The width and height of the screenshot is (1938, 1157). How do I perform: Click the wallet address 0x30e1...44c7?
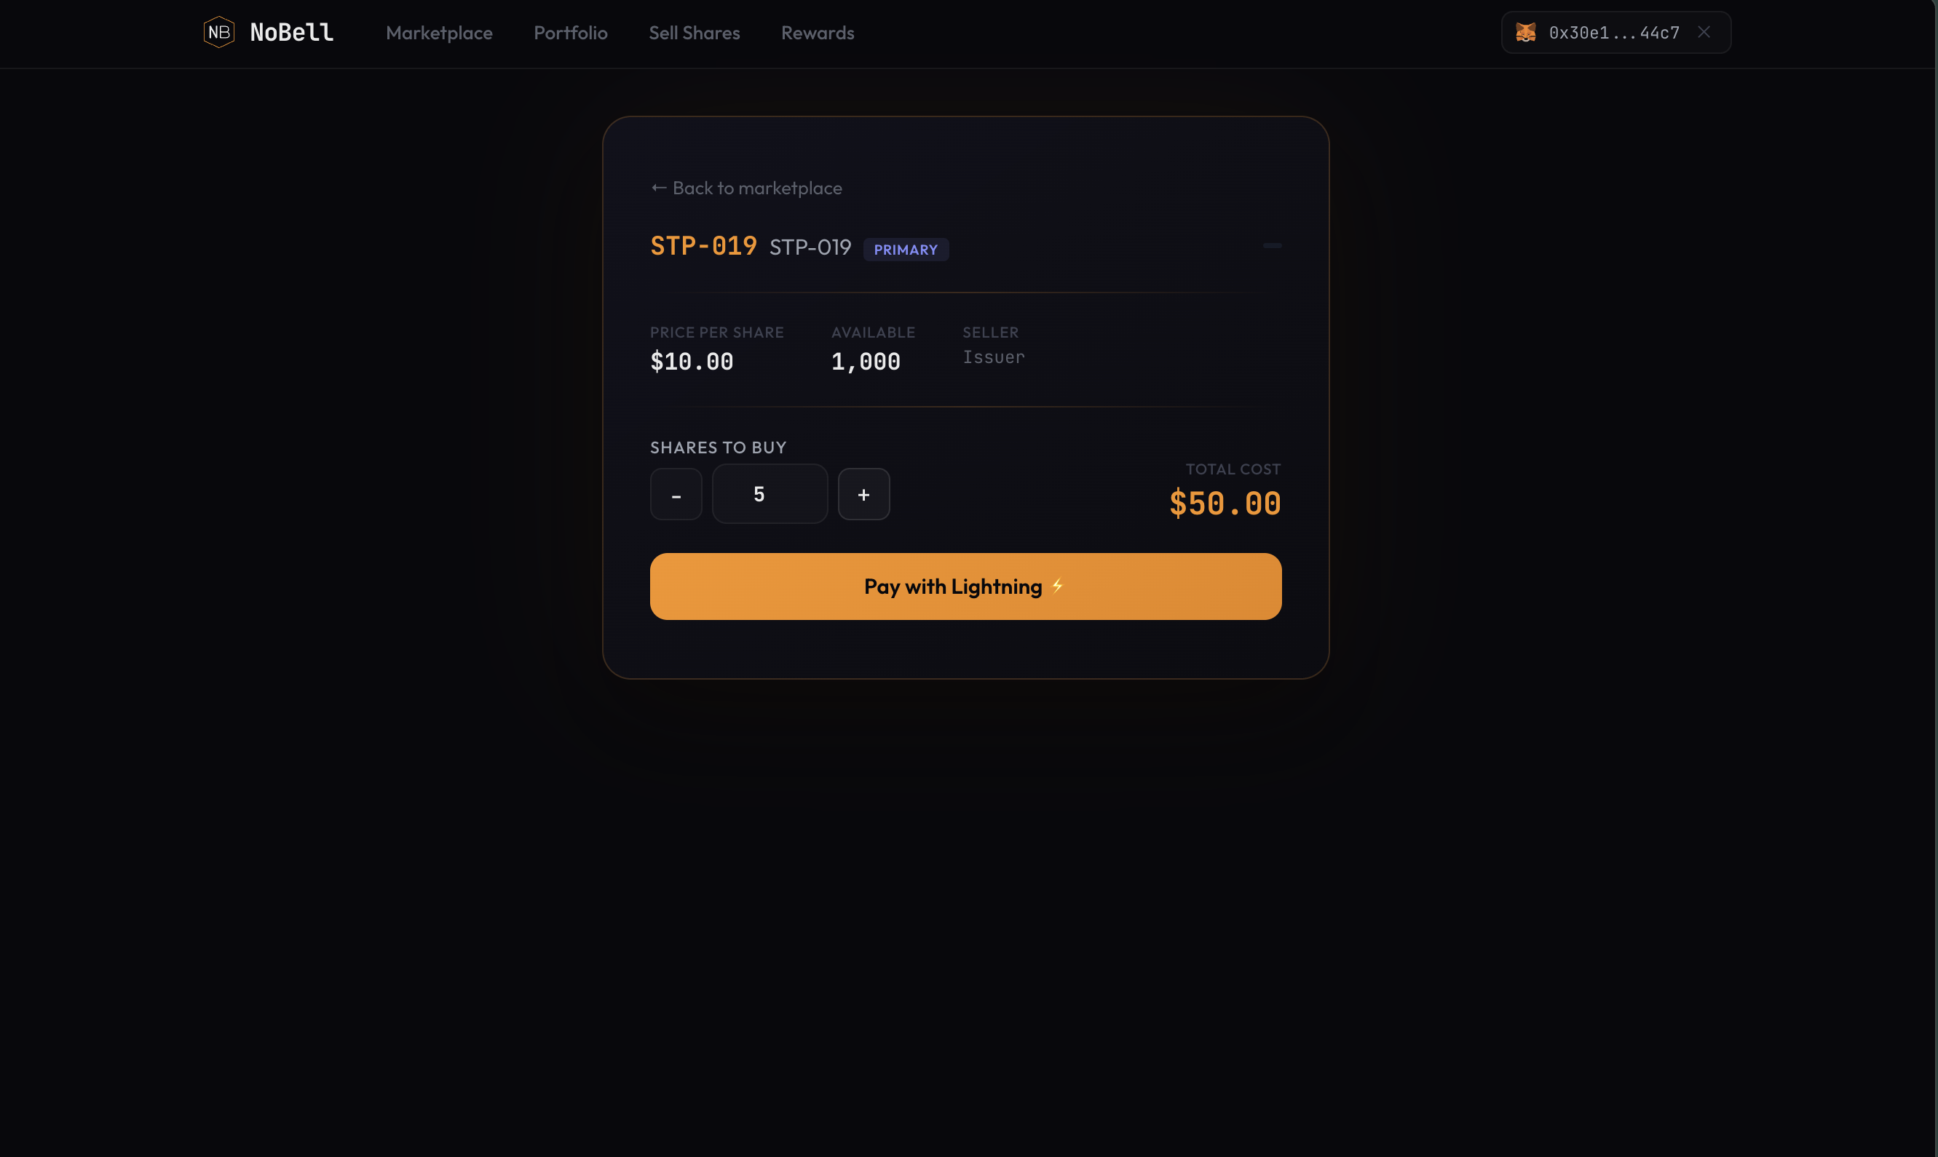(1613, 33)
